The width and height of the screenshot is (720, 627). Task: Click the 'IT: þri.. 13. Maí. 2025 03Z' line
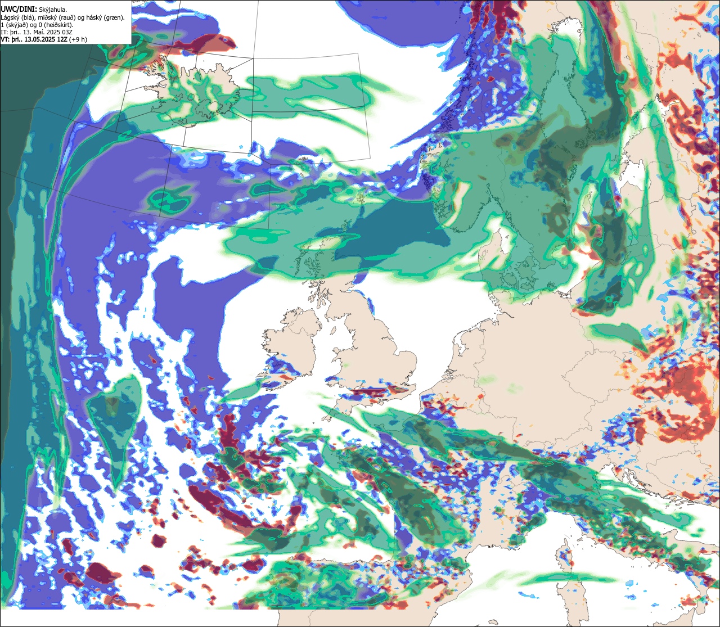[36, 33]
